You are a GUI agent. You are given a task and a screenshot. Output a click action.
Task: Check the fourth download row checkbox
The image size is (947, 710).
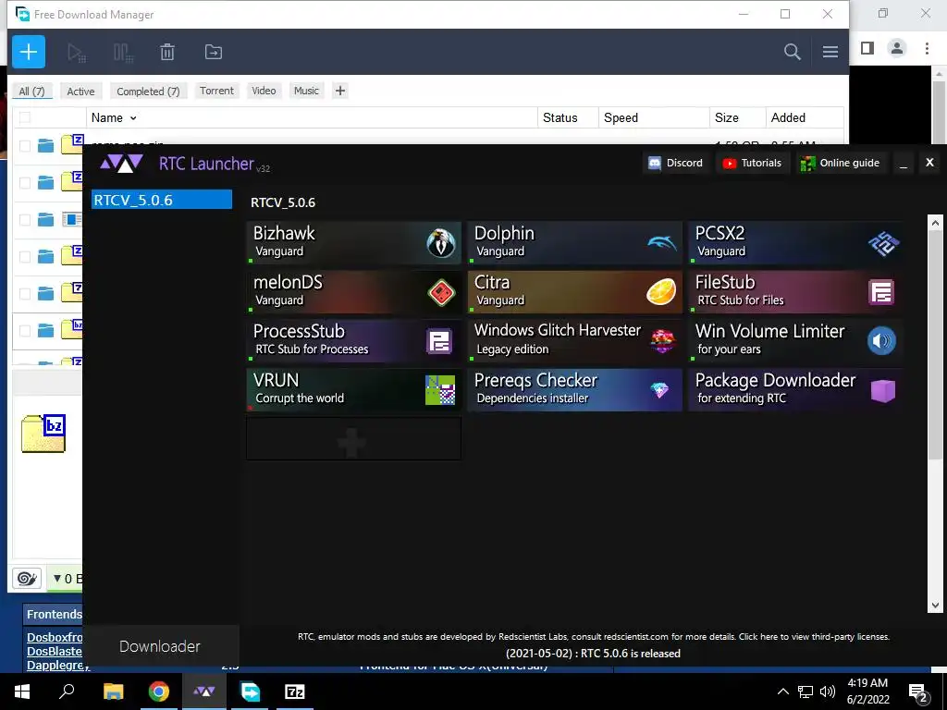coord(25,257)
